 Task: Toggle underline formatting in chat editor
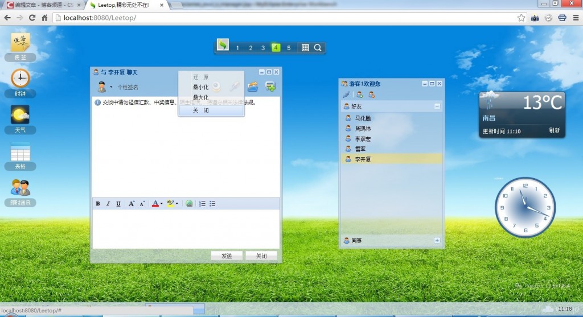point(118,204)
